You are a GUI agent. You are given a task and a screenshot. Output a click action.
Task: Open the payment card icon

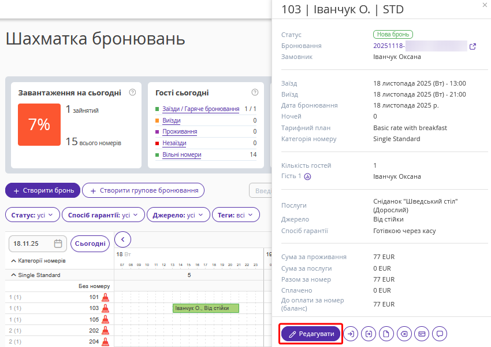pos(422,334)
